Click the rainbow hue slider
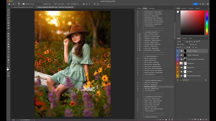This screenshot has width=216, height=121. 207,23
